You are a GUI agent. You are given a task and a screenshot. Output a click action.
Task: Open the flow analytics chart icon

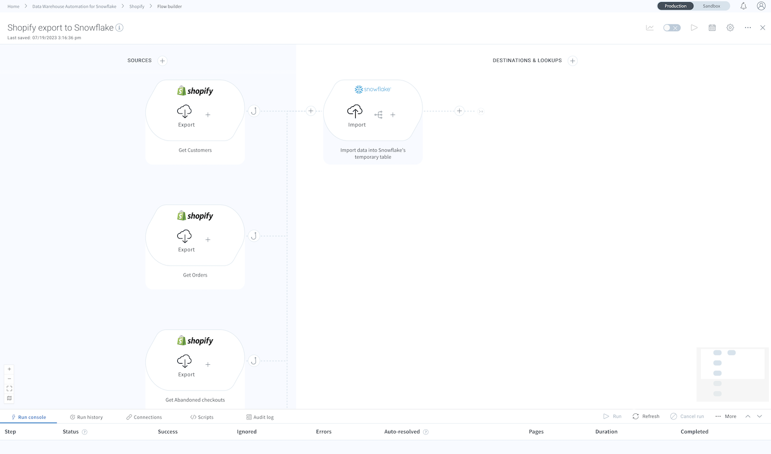pyautogui.click(x=650, y=28)
